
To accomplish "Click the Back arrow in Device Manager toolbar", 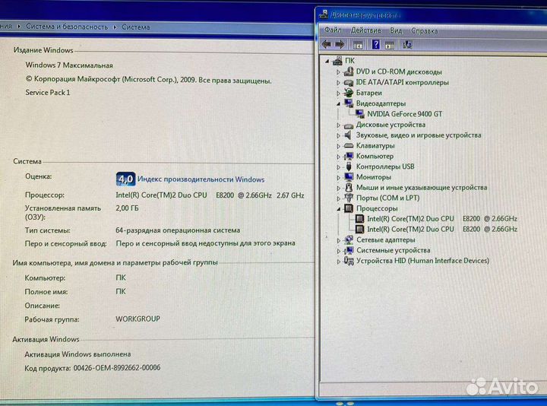I will [327, 44].
